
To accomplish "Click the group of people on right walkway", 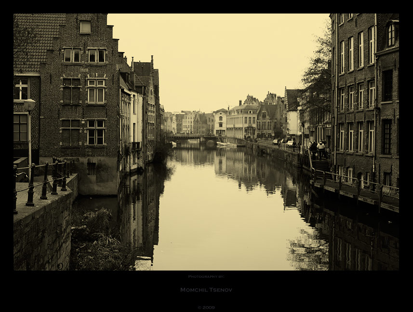I will (317, 148).
